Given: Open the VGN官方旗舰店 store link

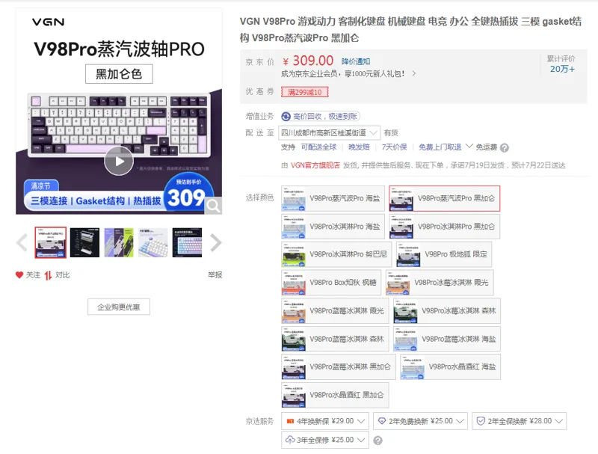Looking at the screenshot, I should [315, 165].
